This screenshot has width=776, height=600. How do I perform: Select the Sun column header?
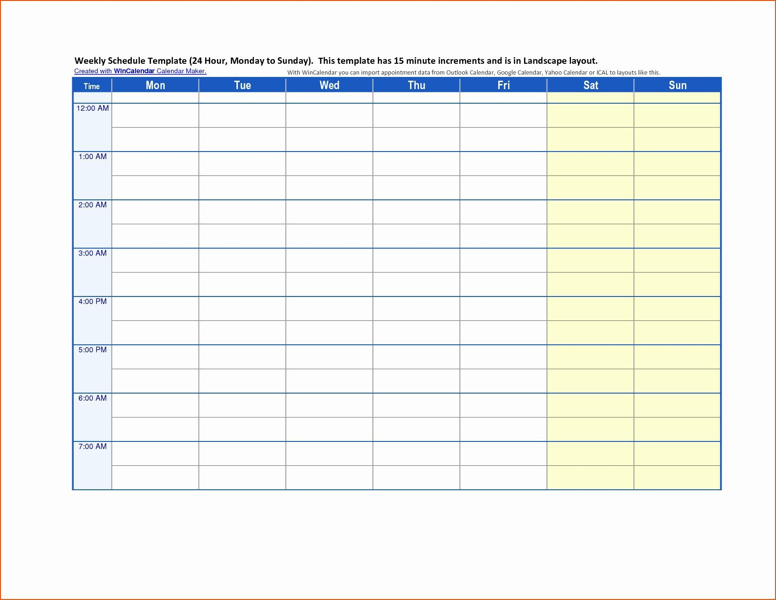point(677,85)
